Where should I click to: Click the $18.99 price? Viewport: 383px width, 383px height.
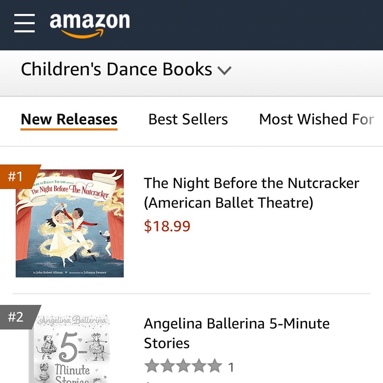pos(167,226)
